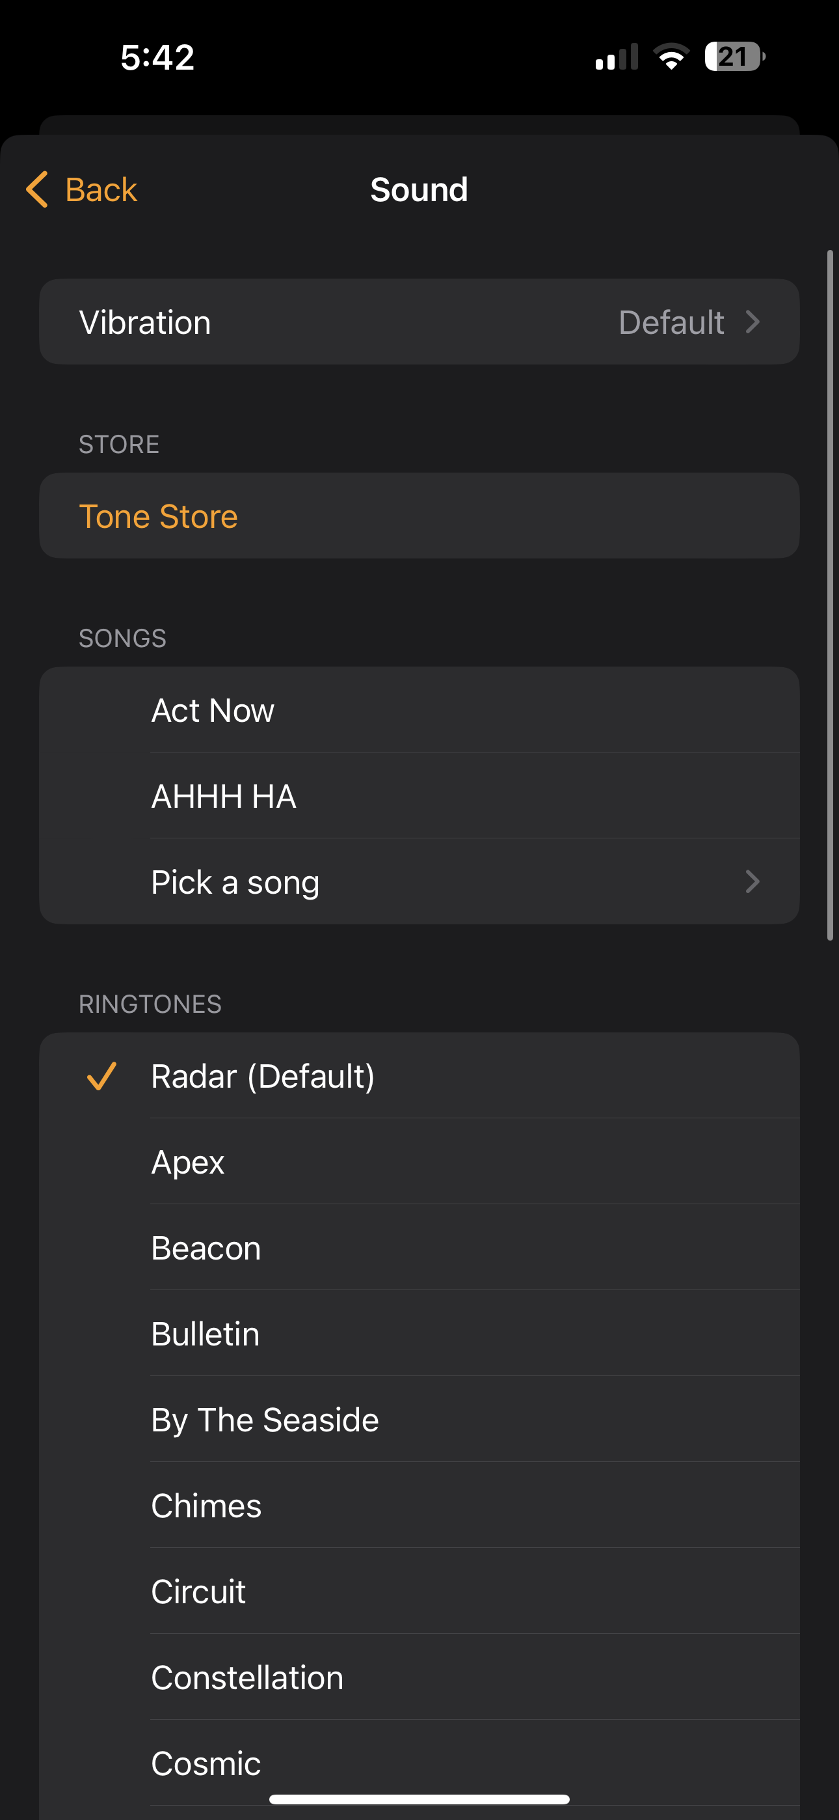Image resolution: width=839 pixels, height=1820 pixels.
Task: Choose the AHHH HA song
Action: 224,796
